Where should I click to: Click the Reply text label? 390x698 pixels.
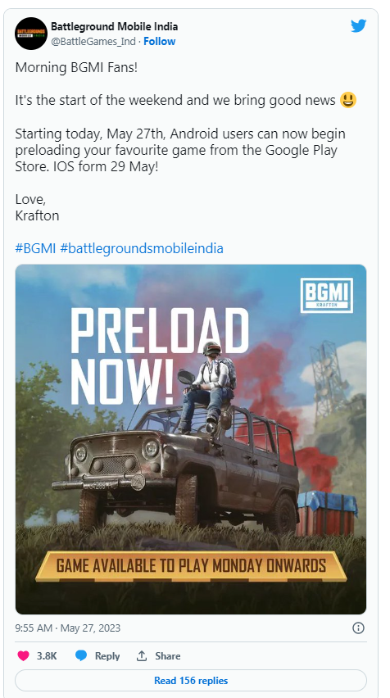pyautogui.click(x=107, y=656)
